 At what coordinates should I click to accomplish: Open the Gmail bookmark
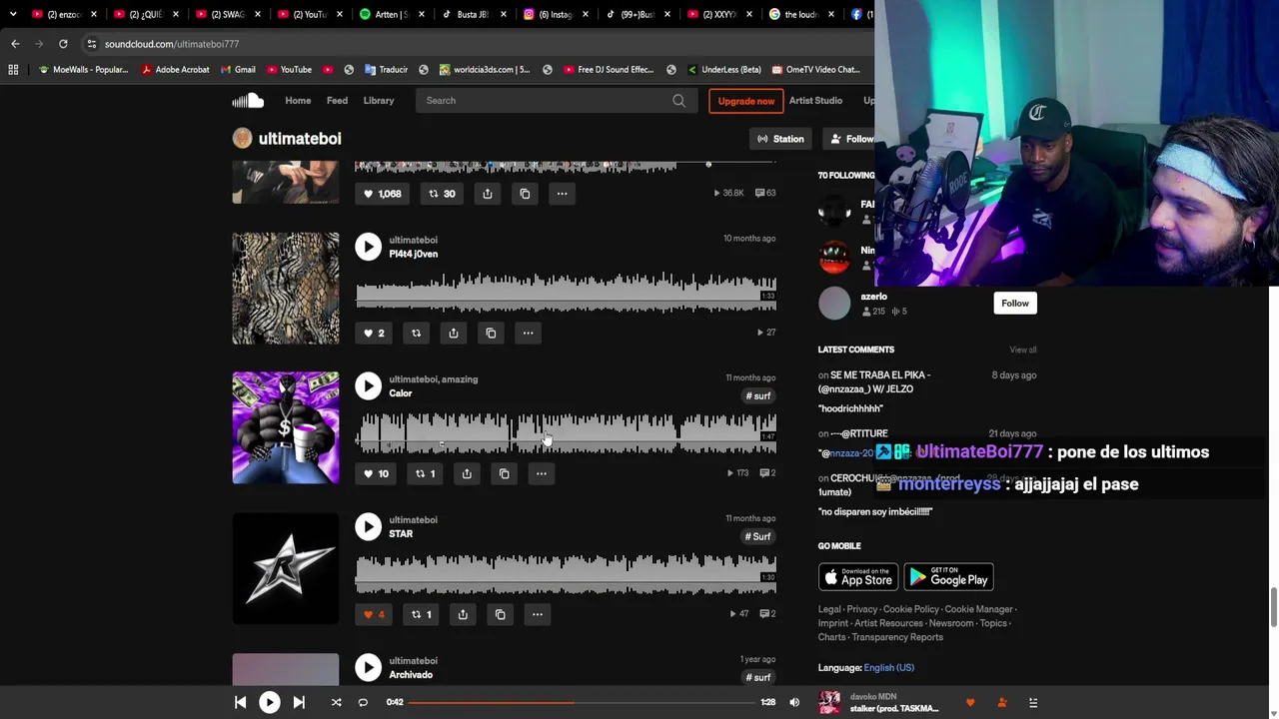[x=237, y=70]
